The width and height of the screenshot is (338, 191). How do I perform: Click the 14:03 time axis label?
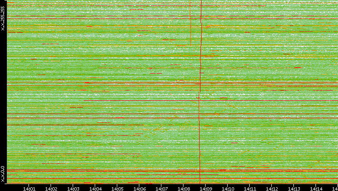pyautogui.click(x=73, y=189)
